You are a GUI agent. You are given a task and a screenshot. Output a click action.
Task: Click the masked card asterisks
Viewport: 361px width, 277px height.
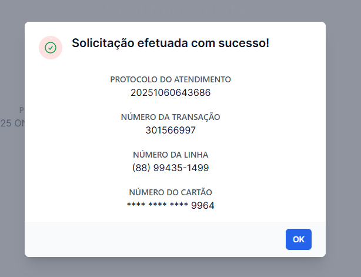[x=158, y=205]
